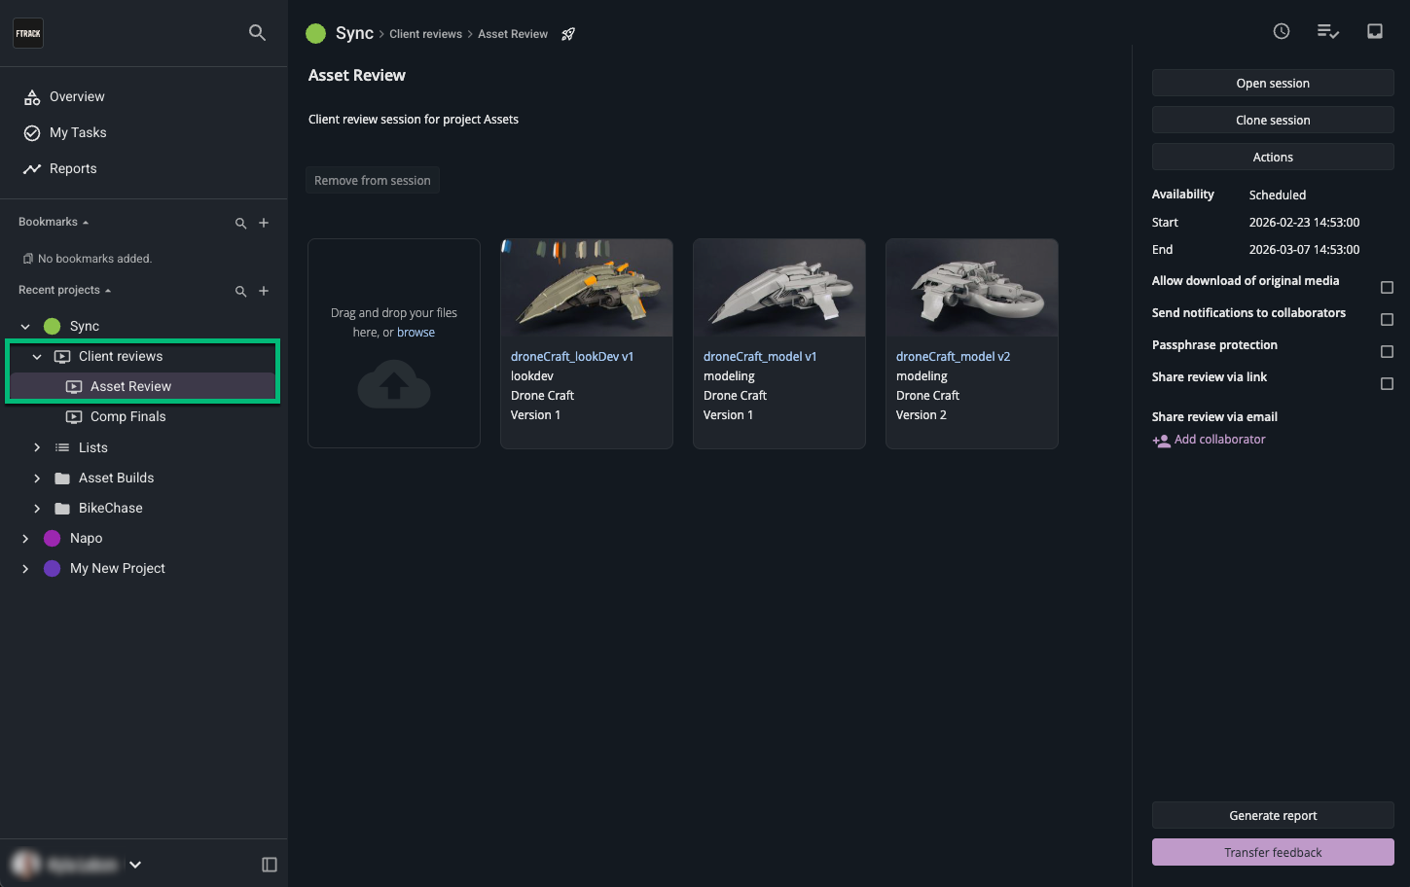Screen dimensions: 1410x887
Task: Select the droneCraft_model v2 thumbnail
Action: coord(971,288)
